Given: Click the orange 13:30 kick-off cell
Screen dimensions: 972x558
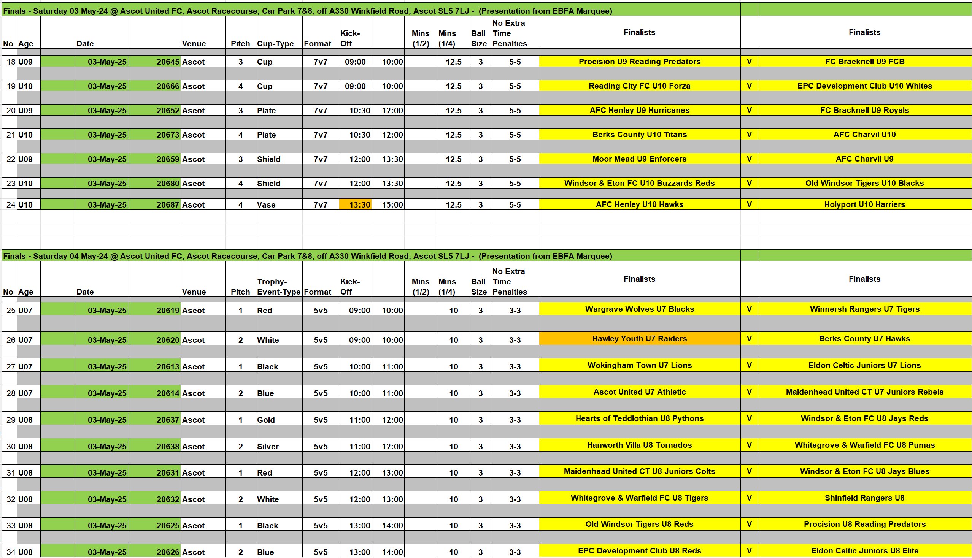Looking at the screenshot, I should (355, 204).
